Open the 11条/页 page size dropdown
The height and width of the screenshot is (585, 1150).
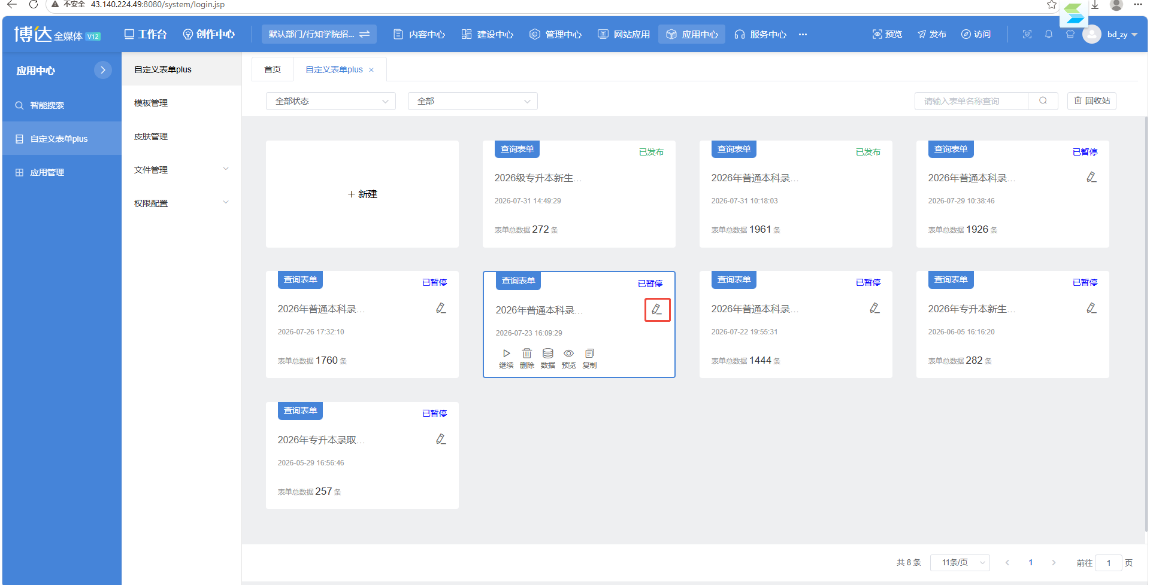pos(960,562)
